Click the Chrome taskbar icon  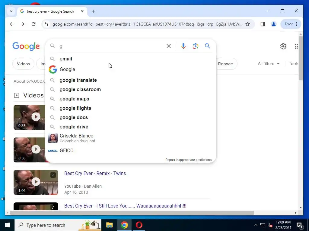point(124,225)
